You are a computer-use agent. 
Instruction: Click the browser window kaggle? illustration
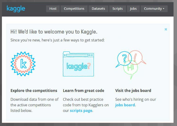pos(78,64)
